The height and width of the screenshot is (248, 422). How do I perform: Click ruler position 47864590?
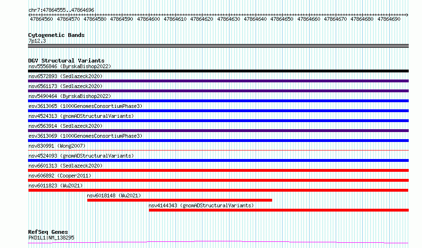(x=122, y=19)
